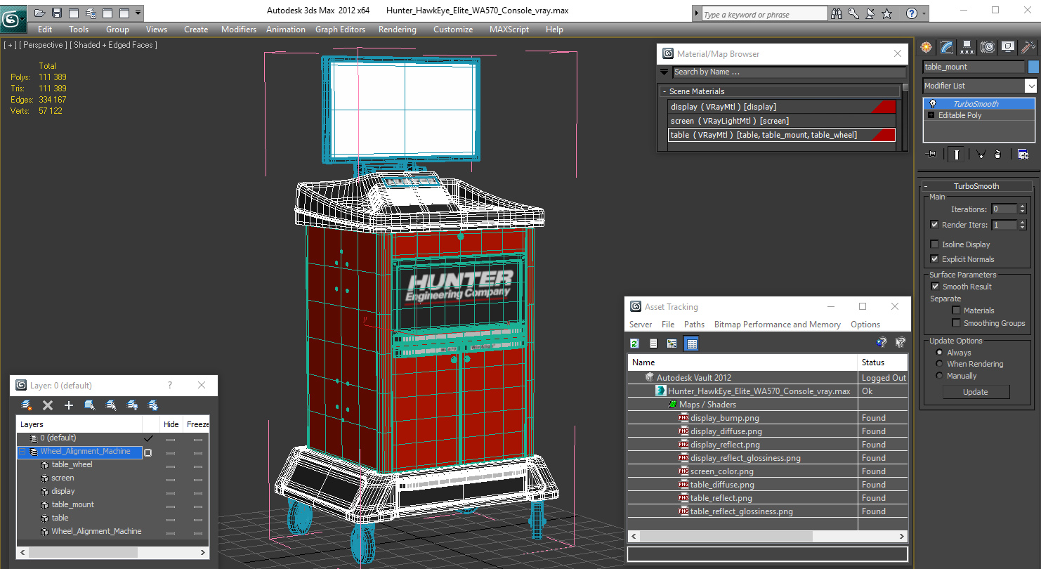Enable the Isoline Display checkbox
The height and width of the screenshot is (569, 1041).
934,244
